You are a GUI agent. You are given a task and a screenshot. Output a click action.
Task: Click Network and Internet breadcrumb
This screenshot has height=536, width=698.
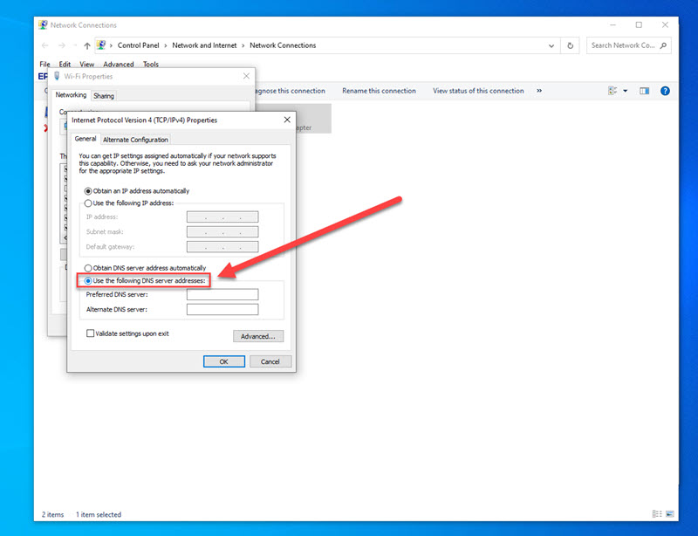click(204, 45)
